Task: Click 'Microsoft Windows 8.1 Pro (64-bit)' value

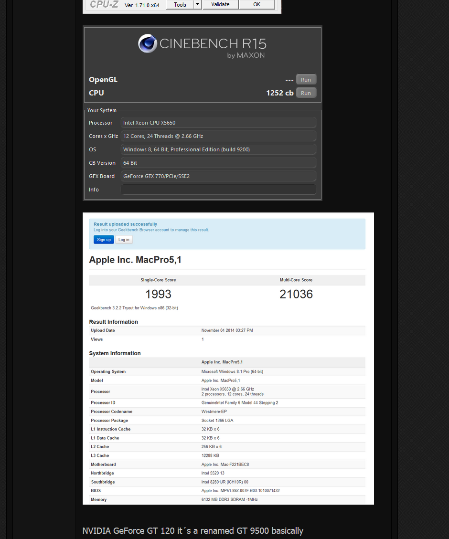Action: pos(232,371)
